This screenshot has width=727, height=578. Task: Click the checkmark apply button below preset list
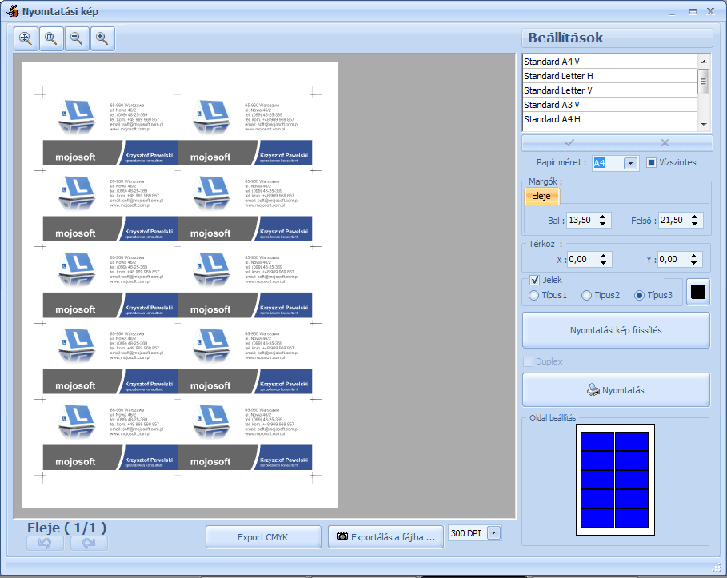point(569,143)
